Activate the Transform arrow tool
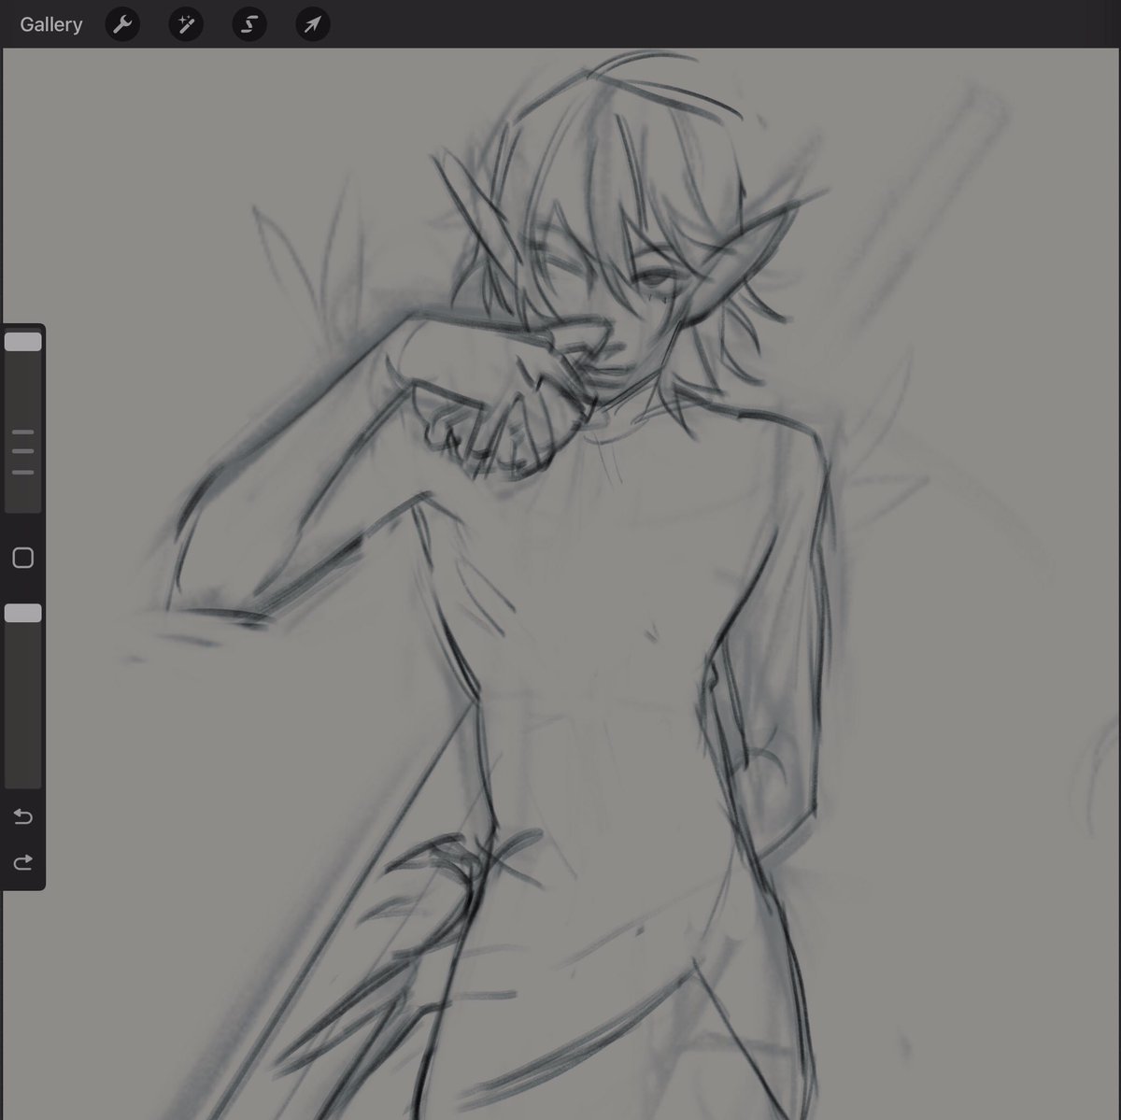This screenshot has height=1120, width=1121. 313,24
